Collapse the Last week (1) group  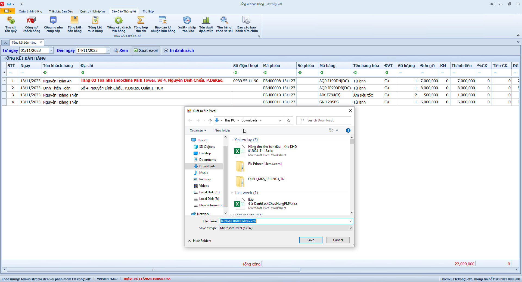(232, 193)
